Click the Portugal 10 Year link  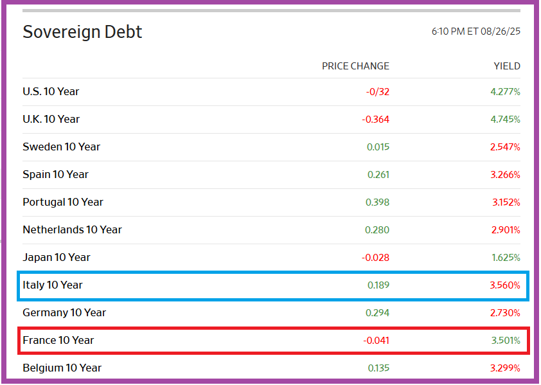[x=62, y=202]
